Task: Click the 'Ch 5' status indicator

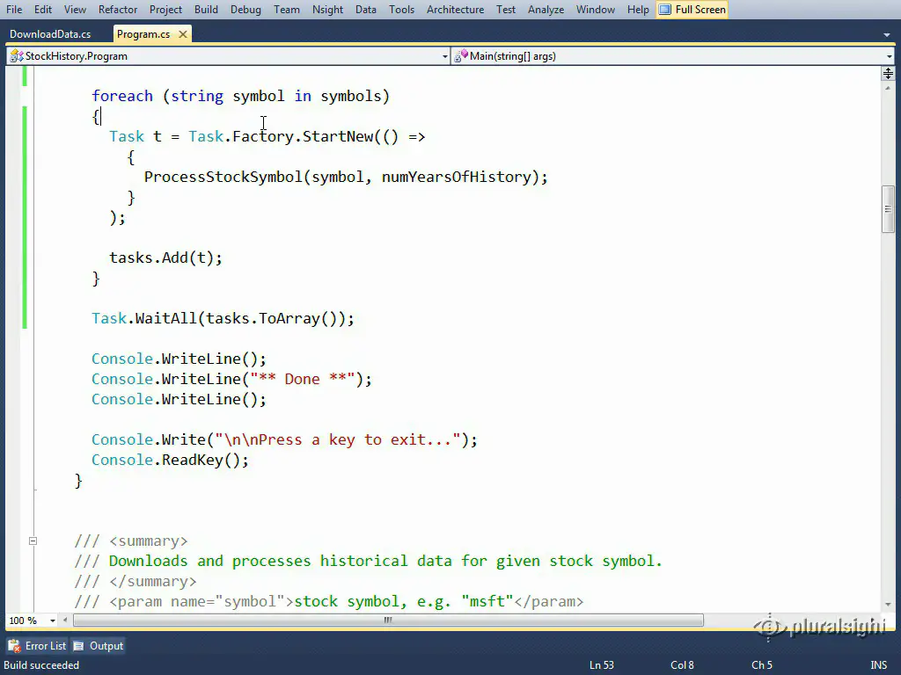Action: 762,665
